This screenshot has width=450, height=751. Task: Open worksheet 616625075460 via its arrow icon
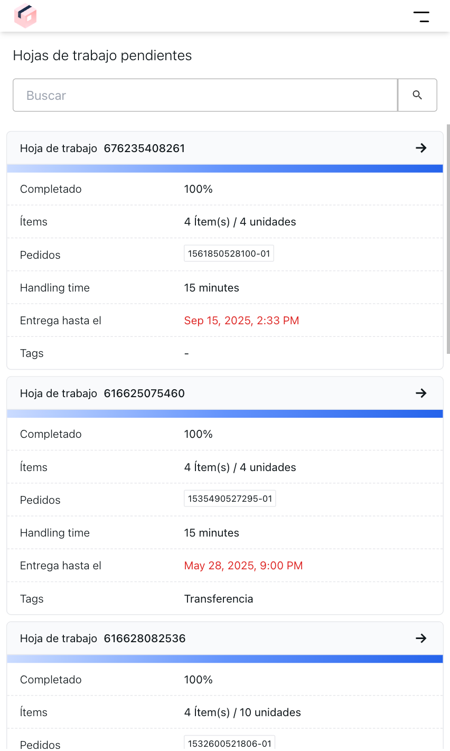[x=420, y=393]
